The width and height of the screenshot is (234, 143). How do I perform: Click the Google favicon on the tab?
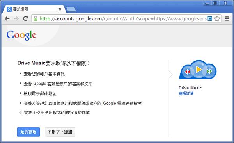pyautogui.click(x=9, y=9)
